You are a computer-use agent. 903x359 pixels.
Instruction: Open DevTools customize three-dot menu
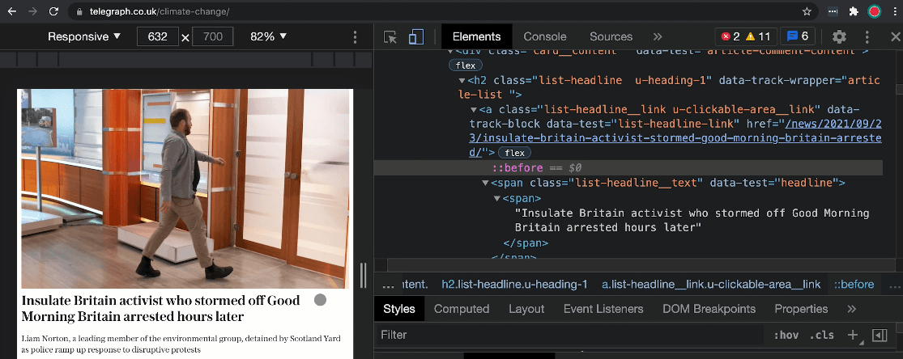pos(867,37)
